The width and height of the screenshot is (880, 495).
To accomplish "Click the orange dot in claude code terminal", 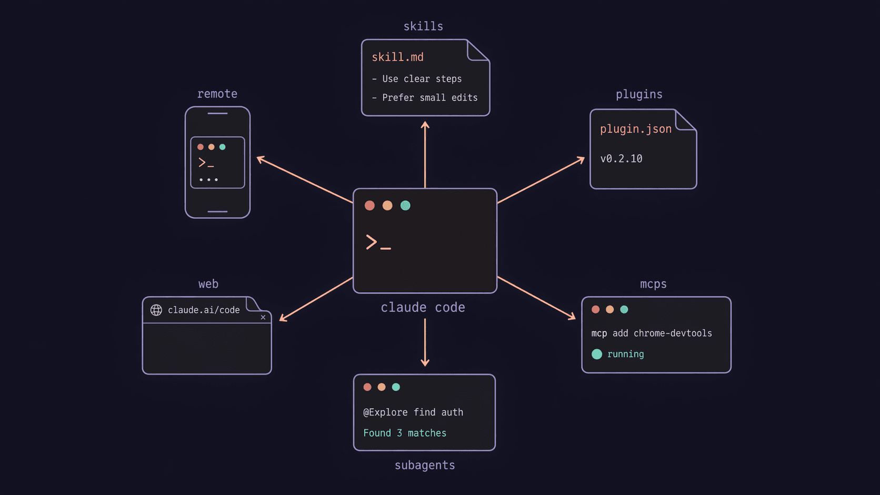I will (387, 206).
